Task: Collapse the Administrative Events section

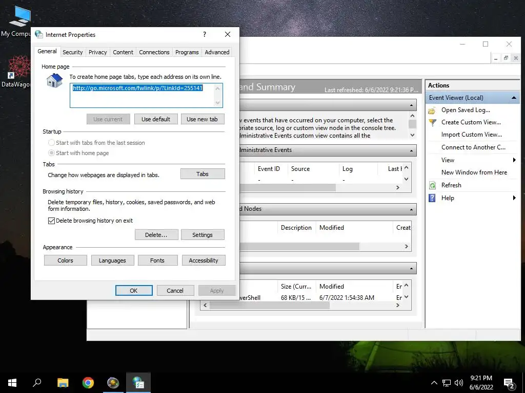Action: tap(412, 150)
